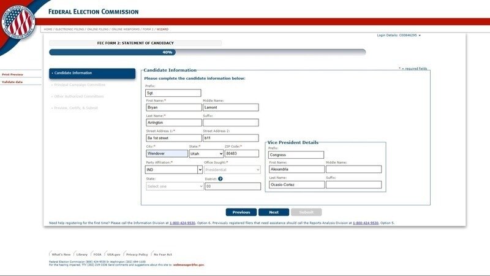
Task: Open the Print Preview sidebar item
Action: (x=12, y=74)
